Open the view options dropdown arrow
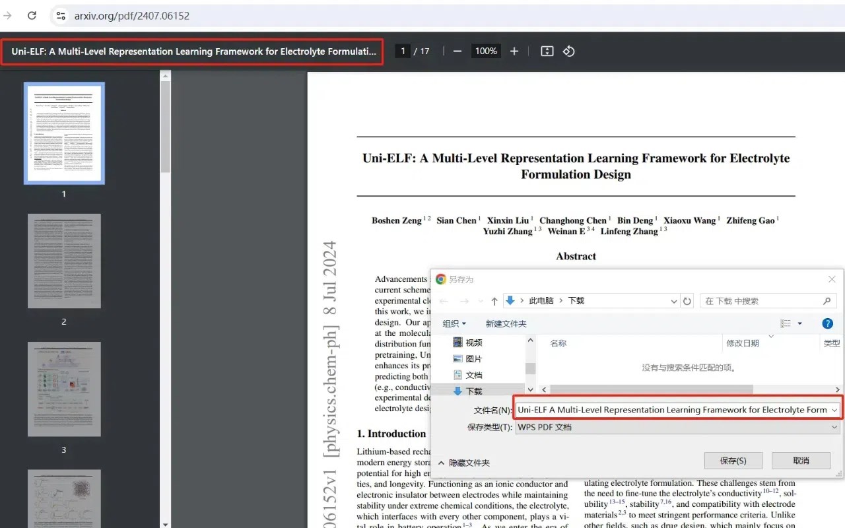The width and height of the screenshot is (845, 528). click(800, 323)
